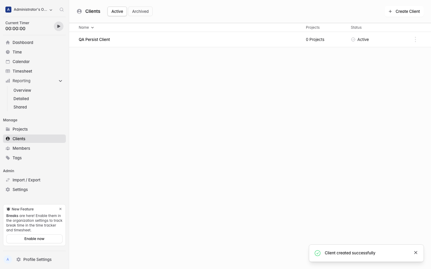Image resolution: width=431 pixels, height=269 pixels.
Task: Dismiss the New Feature notice
Action: (x=60, y=209)
